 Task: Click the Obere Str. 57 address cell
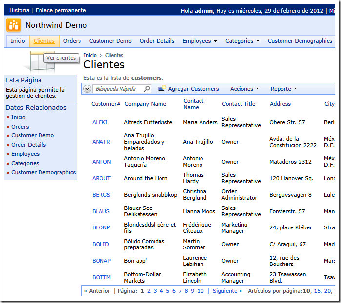pyautogui.click(x=287, y=122)
